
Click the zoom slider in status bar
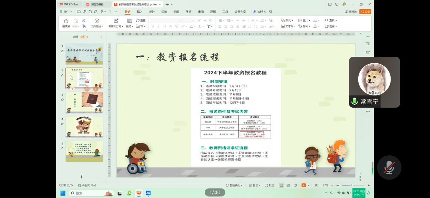[x=351, y=185]
